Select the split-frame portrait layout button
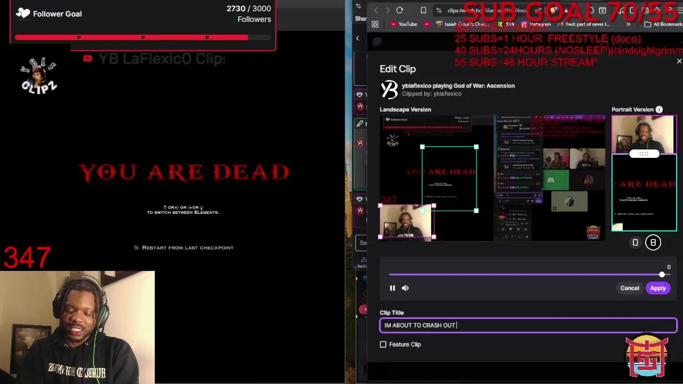 653,243
